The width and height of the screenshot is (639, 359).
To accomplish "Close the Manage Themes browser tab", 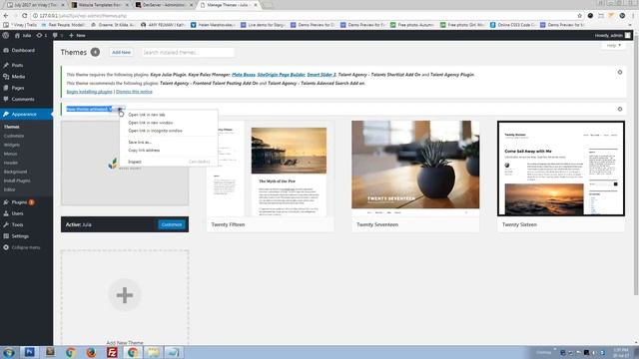I will point(256,5).
